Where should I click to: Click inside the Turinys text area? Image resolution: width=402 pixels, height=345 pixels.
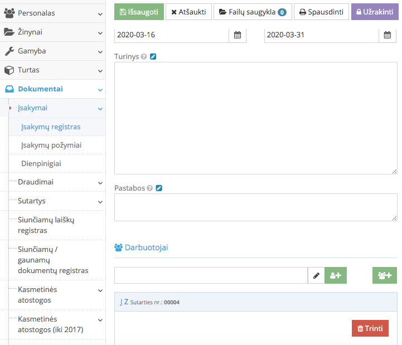pyautogui.click(x=255, y=118)
